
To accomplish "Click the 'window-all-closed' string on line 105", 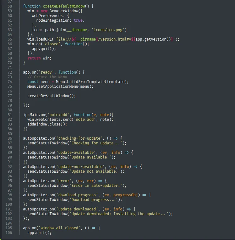I will coord(59,228).
